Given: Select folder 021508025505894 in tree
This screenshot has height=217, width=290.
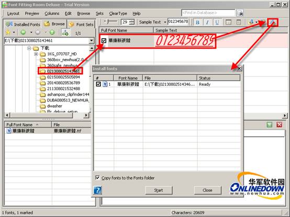Looking at the screenshot, I should click(x=63, y=77).
